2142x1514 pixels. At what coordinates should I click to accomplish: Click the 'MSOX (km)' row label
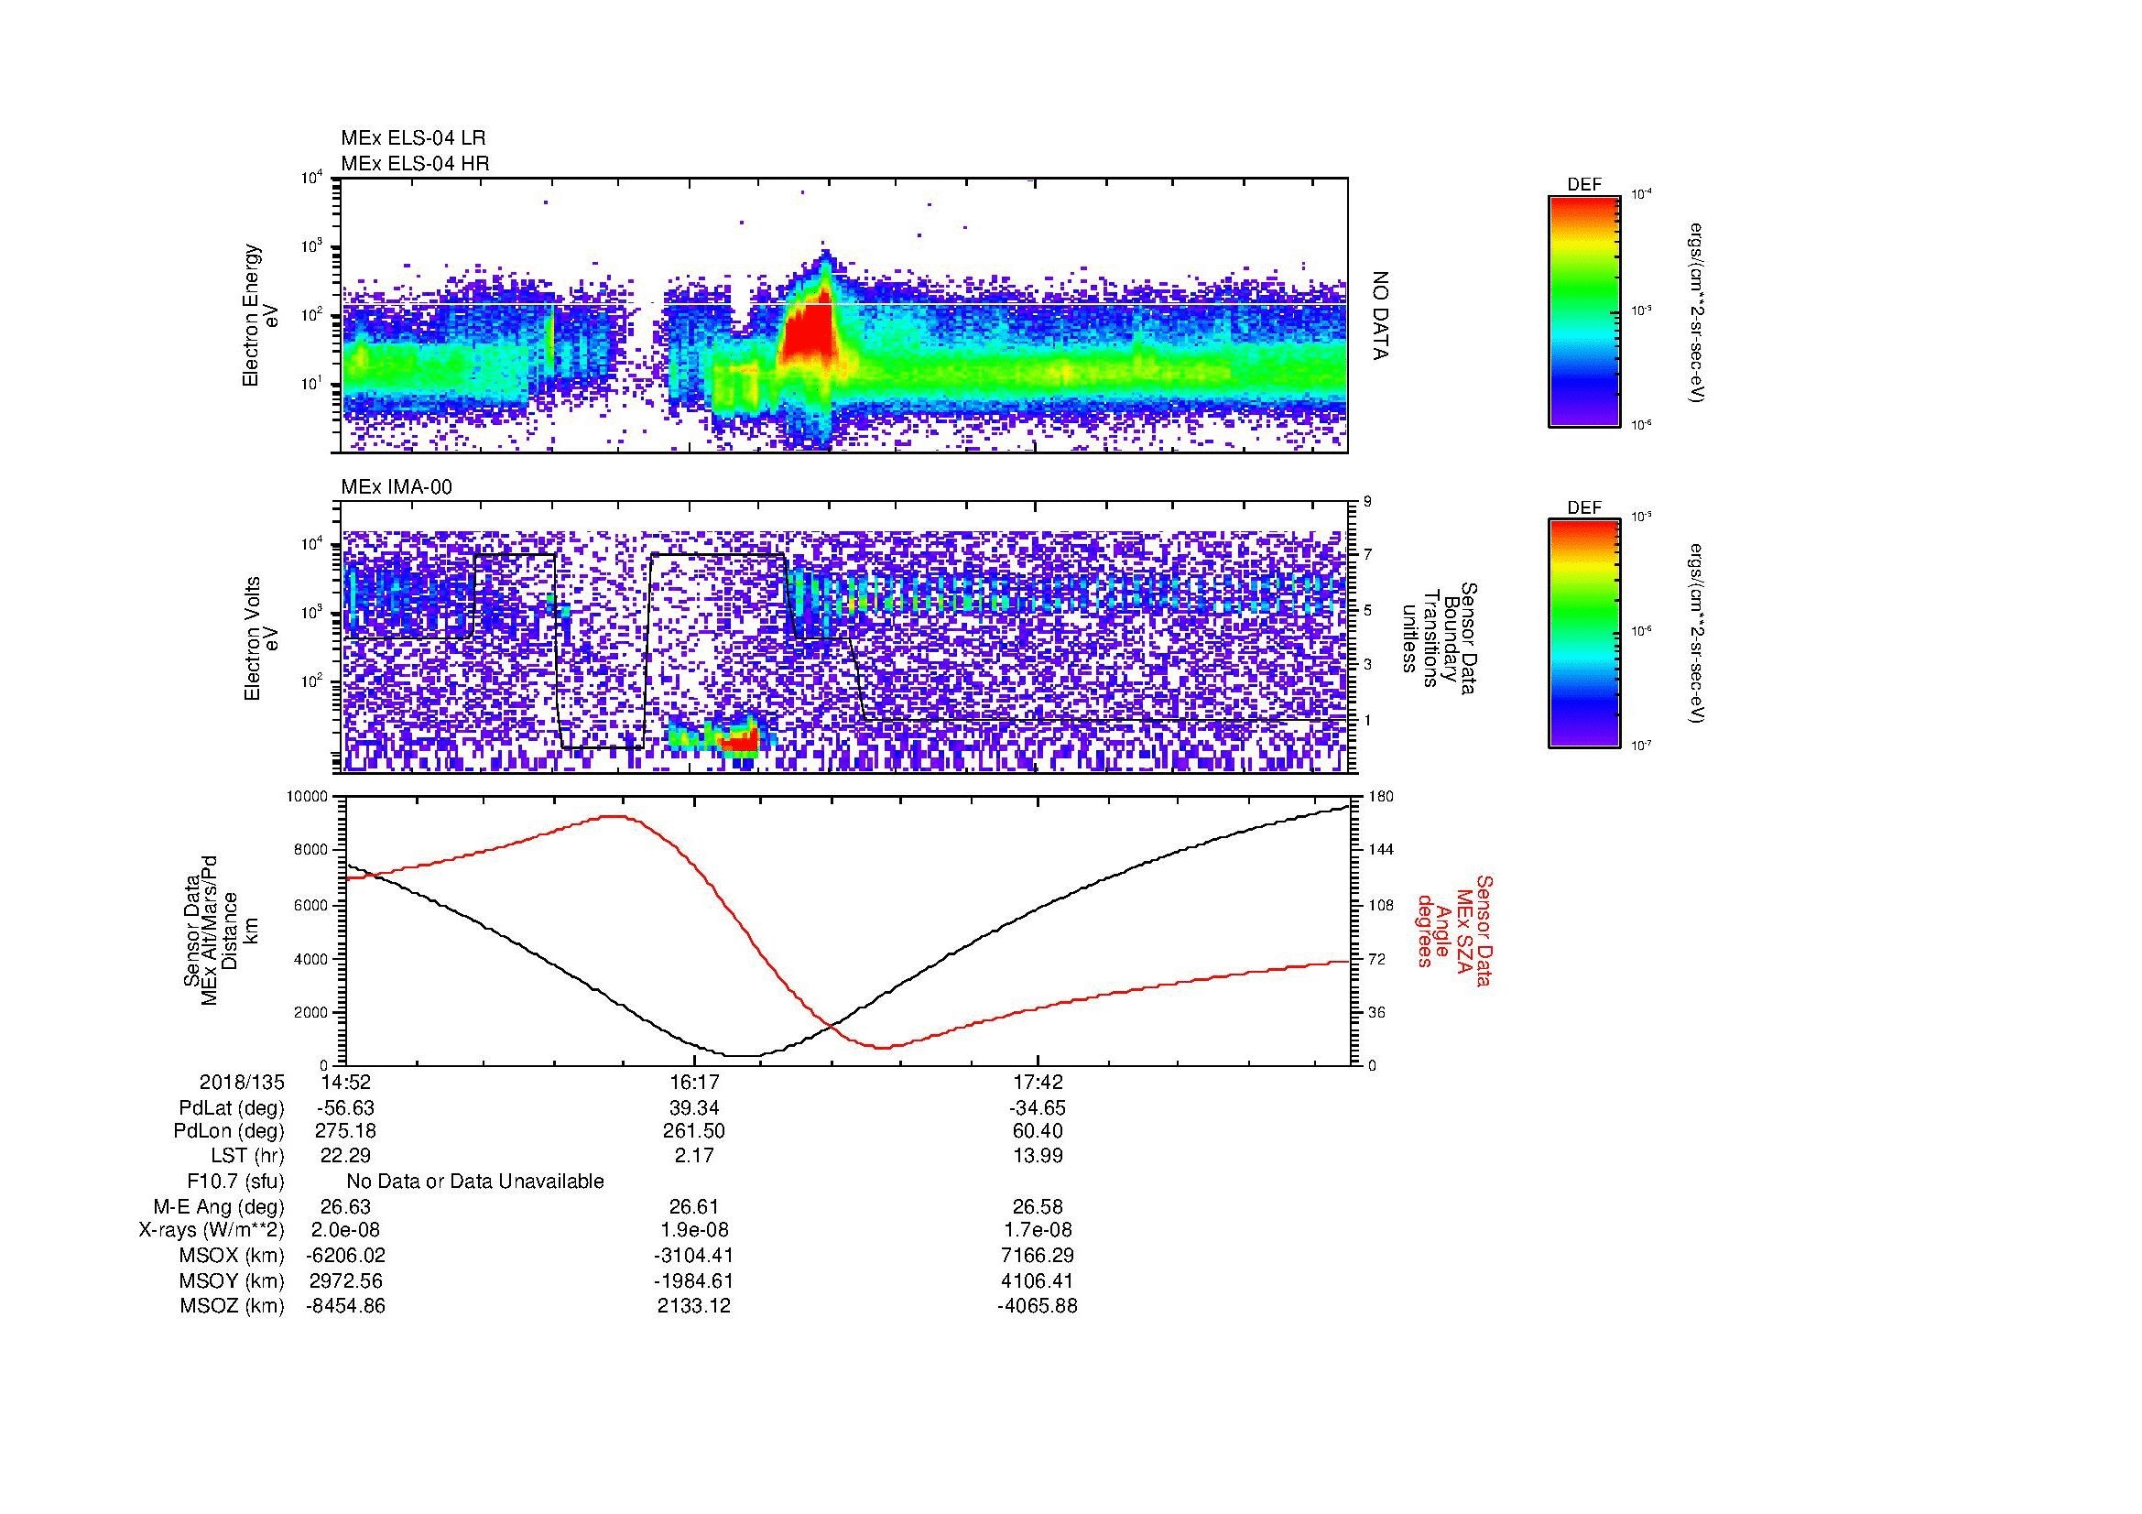(232, 1256)
